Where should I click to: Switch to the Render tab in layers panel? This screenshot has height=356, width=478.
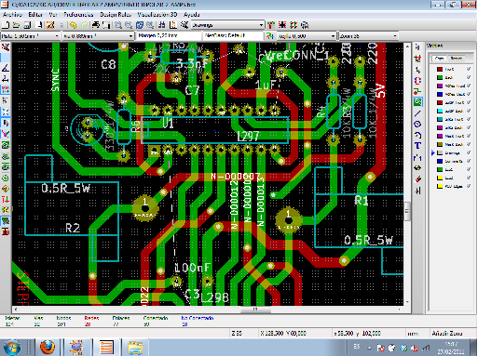[456, 58]
